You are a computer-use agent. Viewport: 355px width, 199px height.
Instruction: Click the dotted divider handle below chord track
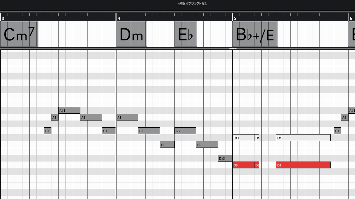[233, 49]
